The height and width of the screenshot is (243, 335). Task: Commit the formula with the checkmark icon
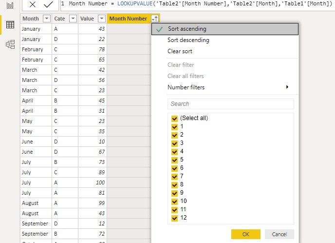coord(48,4)
